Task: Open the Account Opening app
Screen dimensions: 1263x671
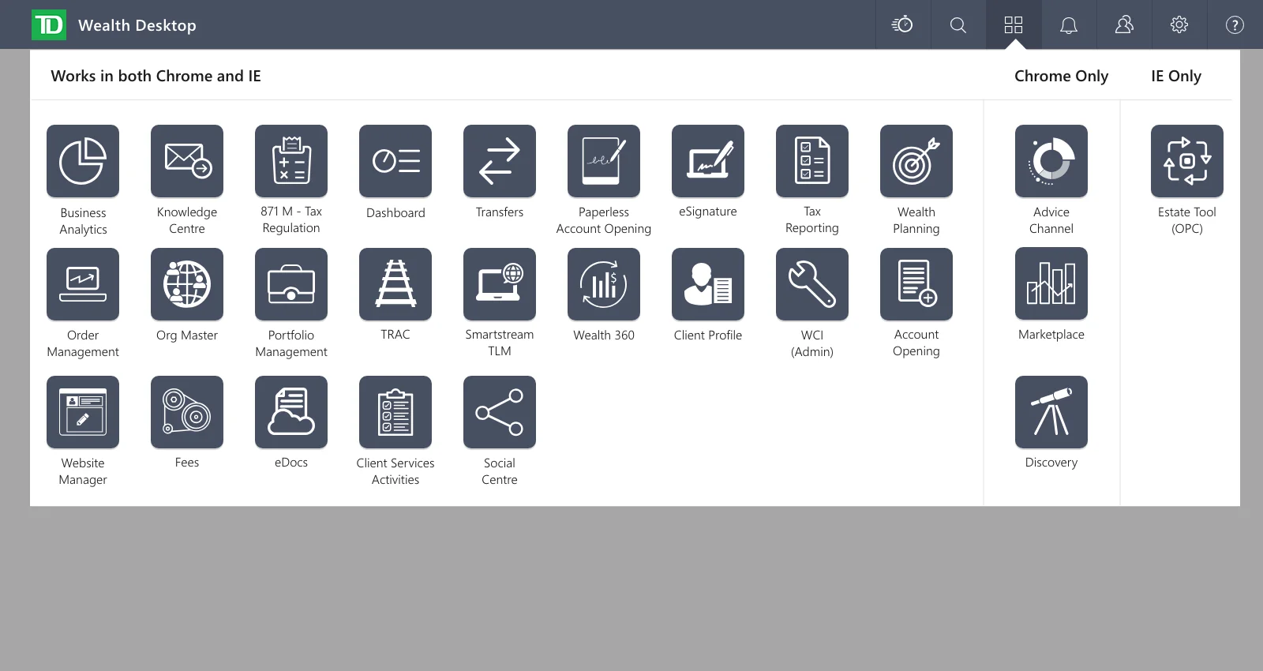Action: [916, 284]
